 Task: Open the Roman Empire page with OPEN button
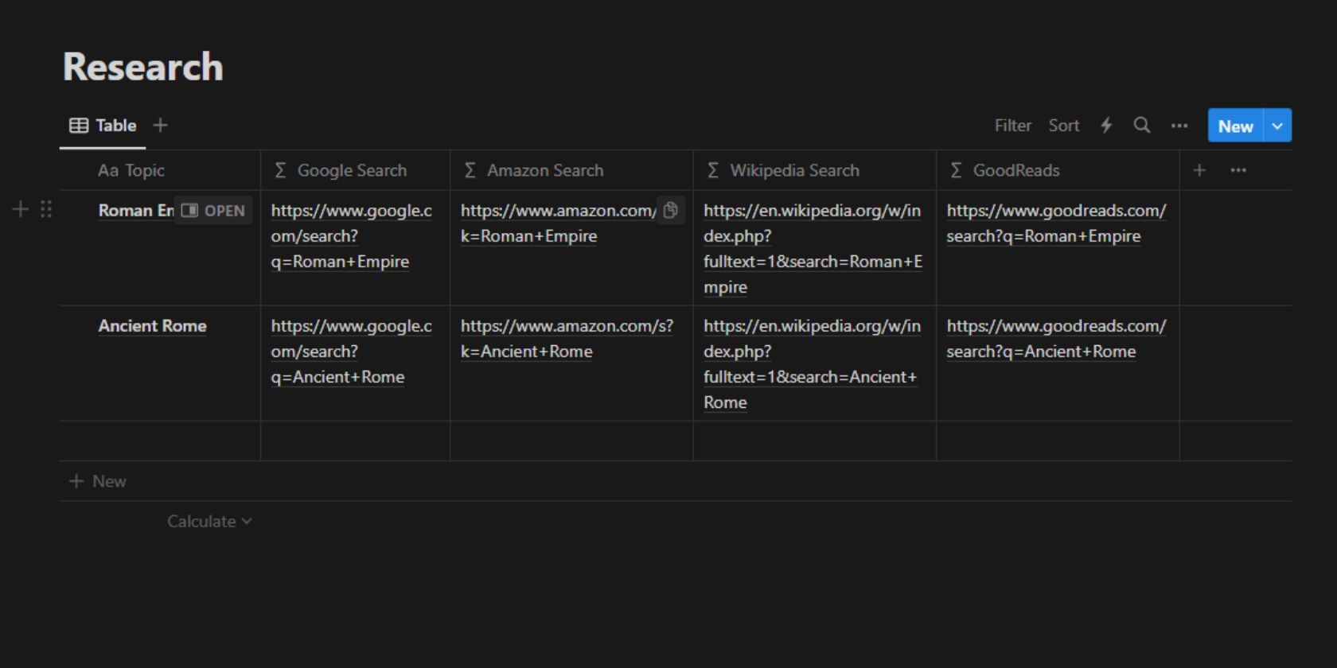[213, 211]
